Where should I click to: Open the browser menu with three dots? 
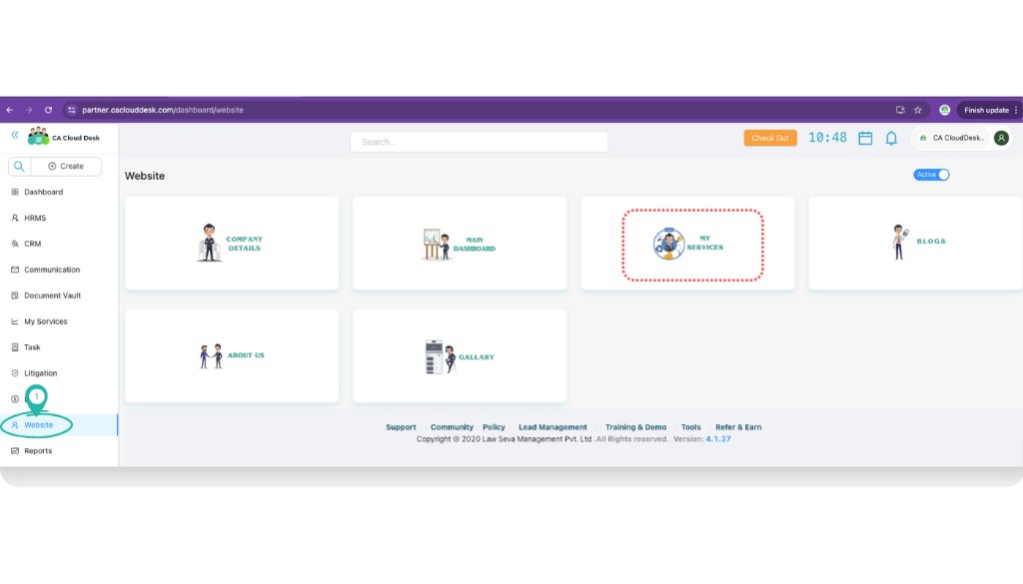(1016, 110)
